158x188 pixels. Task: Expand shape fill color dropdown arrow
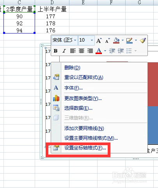[x=122, y=40]
